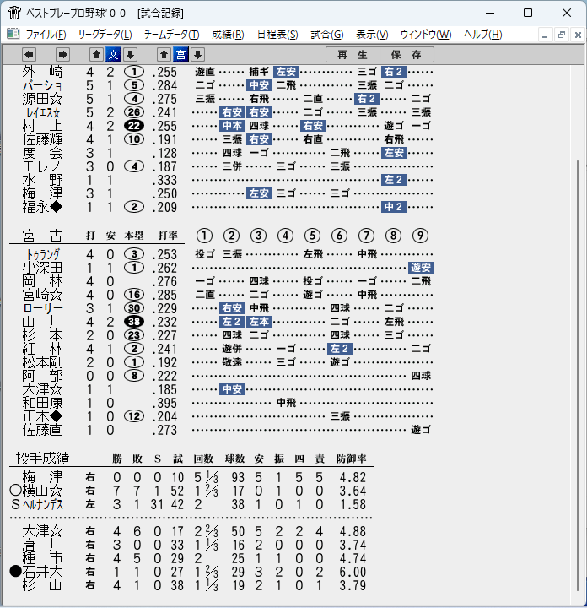Click 遊安 result for 小深田
Viewport: 587px width, 608px height.
[x=421, y=268]
